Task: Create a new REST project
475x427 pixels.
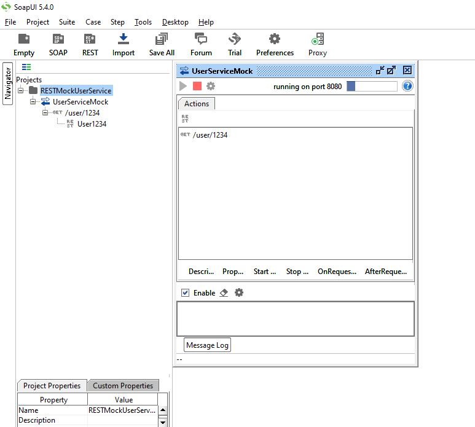Action: pyautogui.click(x=90, y=44)
